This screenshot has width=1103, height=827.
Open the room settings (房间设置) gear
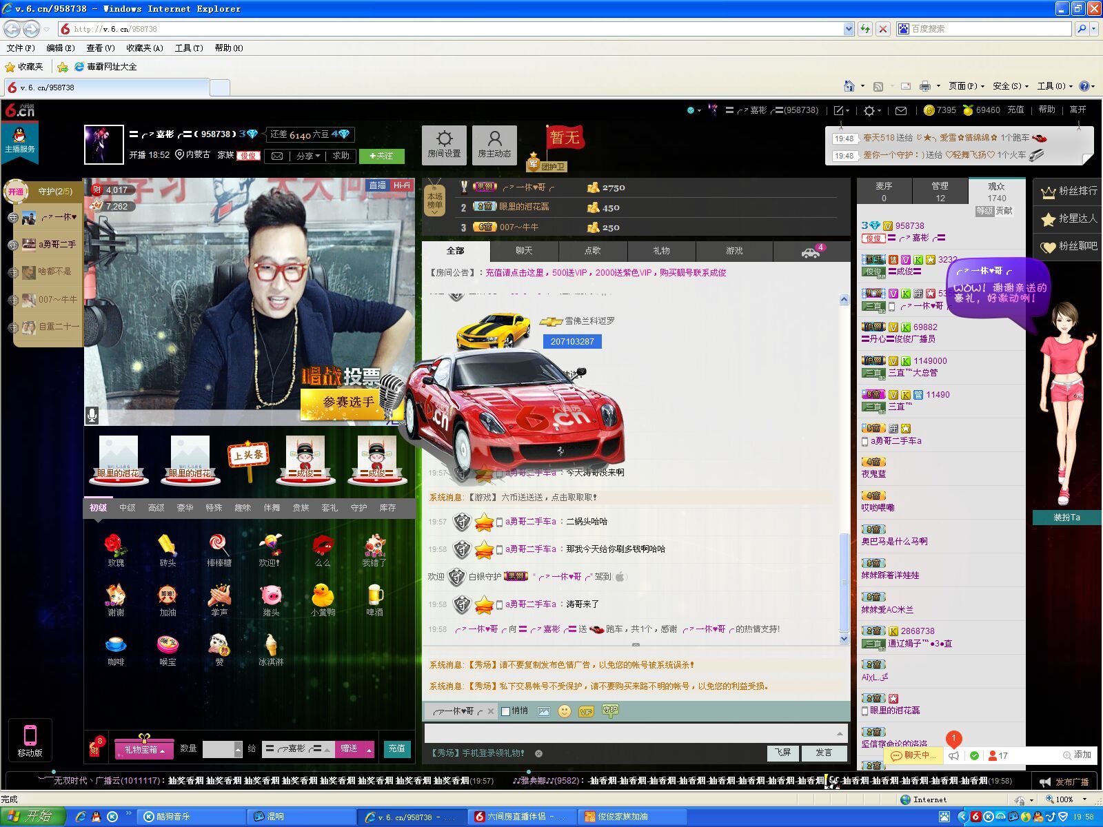coord(444,145)
